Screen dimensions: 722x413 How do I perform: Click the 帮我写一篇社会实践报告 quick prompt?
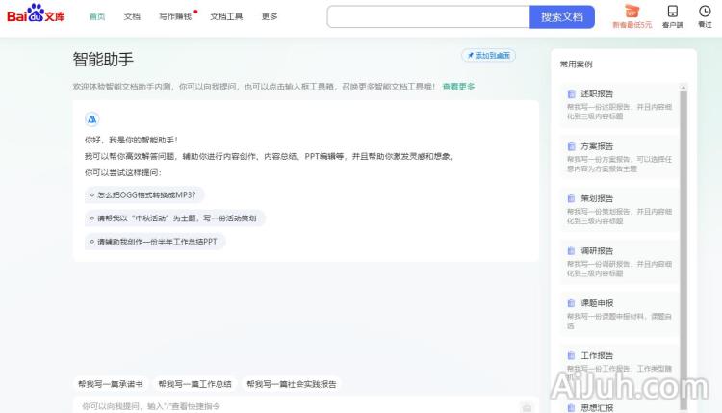coord(292,384)
